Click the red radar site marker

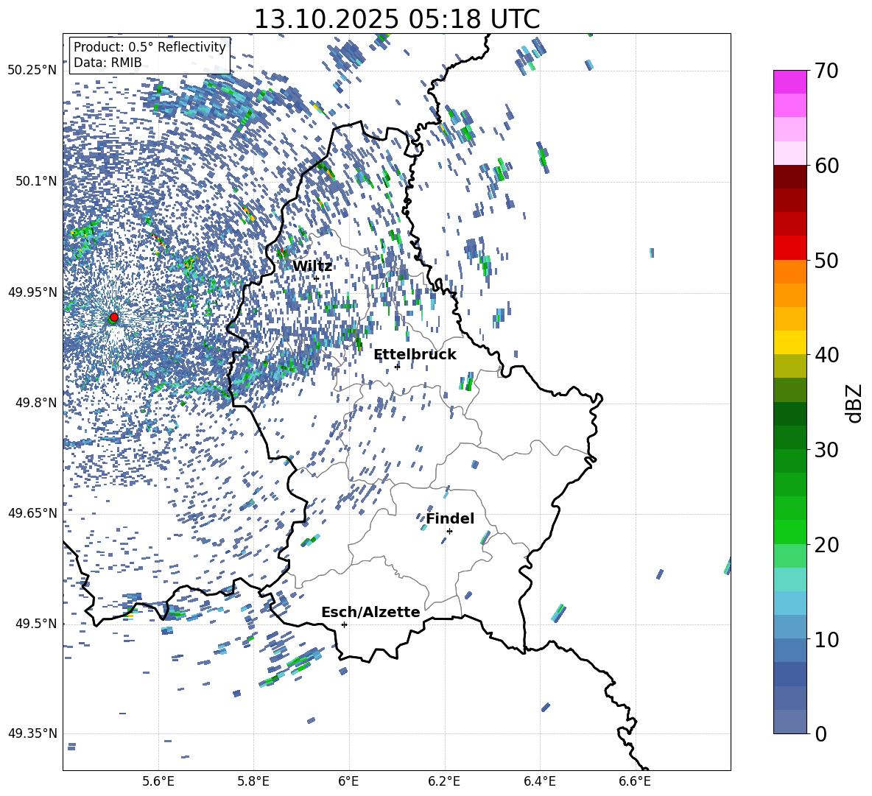click(113, 317)
